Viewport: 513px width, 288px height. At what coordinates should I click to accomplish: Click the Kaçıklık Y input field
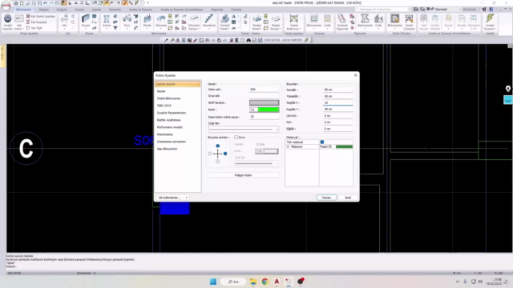[x=338, y=109]
